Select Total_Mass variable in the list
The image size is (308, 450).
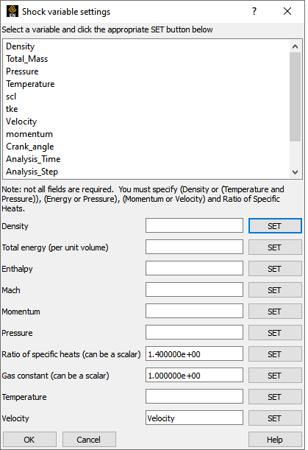(27, 59)
